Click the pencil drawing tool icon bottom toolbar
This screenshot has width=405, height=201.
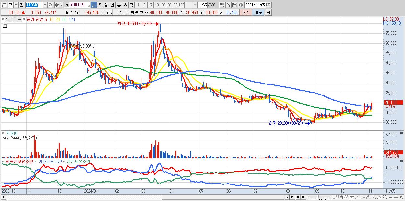tap(368, 197)
